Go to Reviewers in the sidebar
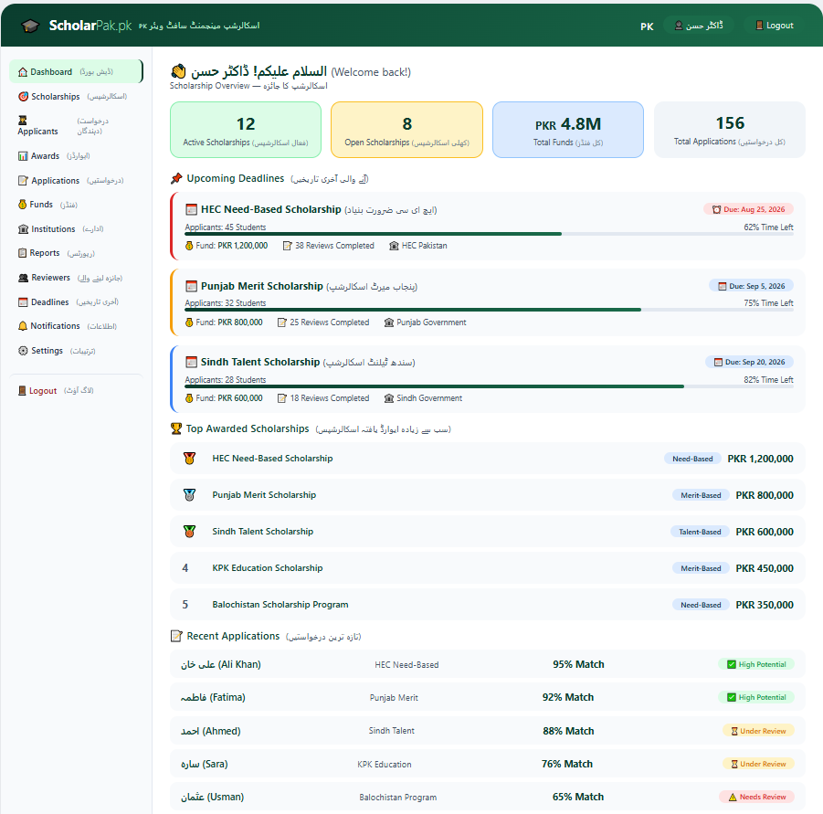This screenshot has width=823, height=814. tap(76, 278)
